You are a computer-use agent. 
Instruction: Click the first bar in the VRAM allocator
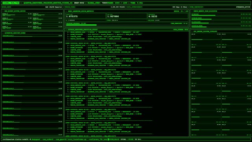pos(221,15)
